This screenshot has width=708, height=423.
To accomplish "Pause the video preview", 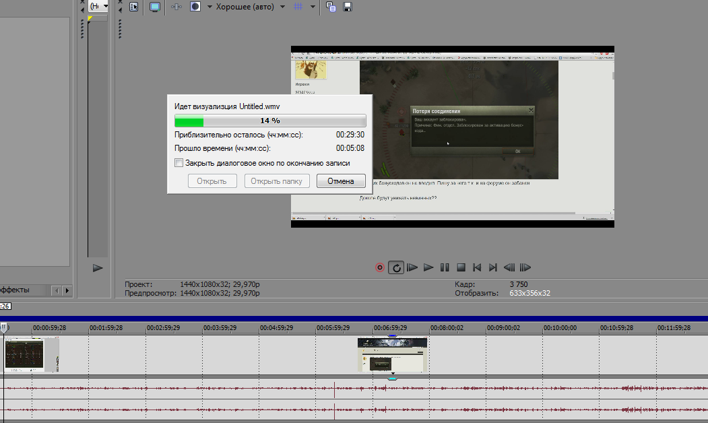I will (x=445, y=267).
